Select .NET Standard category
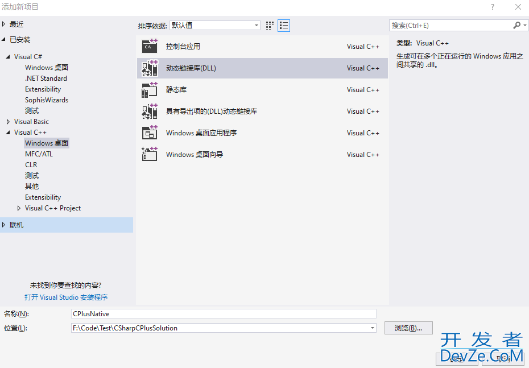Image resolution: width=529 pixels, height=368 pixels. click(46, 78)
